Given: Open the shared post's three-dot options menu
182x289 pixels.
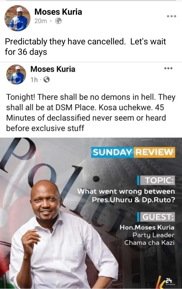Looking at the screenshot, I should (x=168, y=68).
